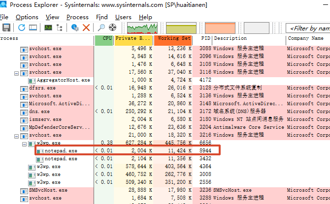Click the 445,756 K working set value
This screenshot has height=204, width=330.
coord(178,143)
